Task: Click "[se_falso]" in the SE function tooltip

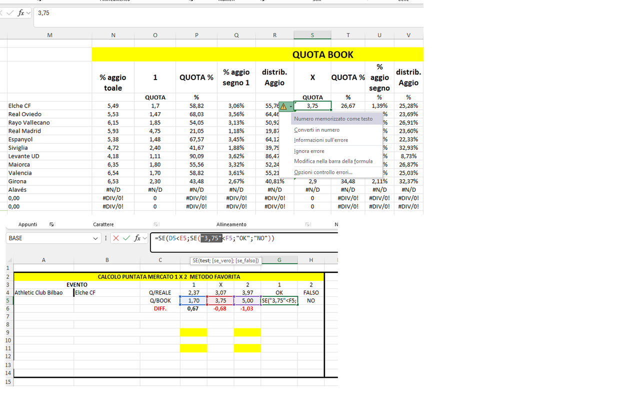Action: [246, 261]
